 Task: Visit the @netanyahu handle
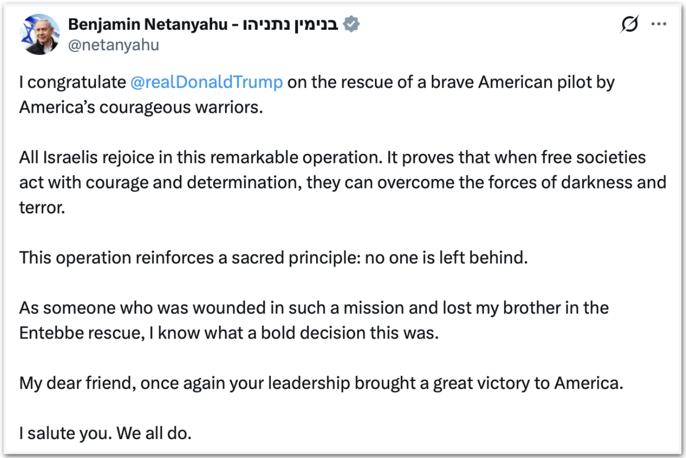point(113,45)
